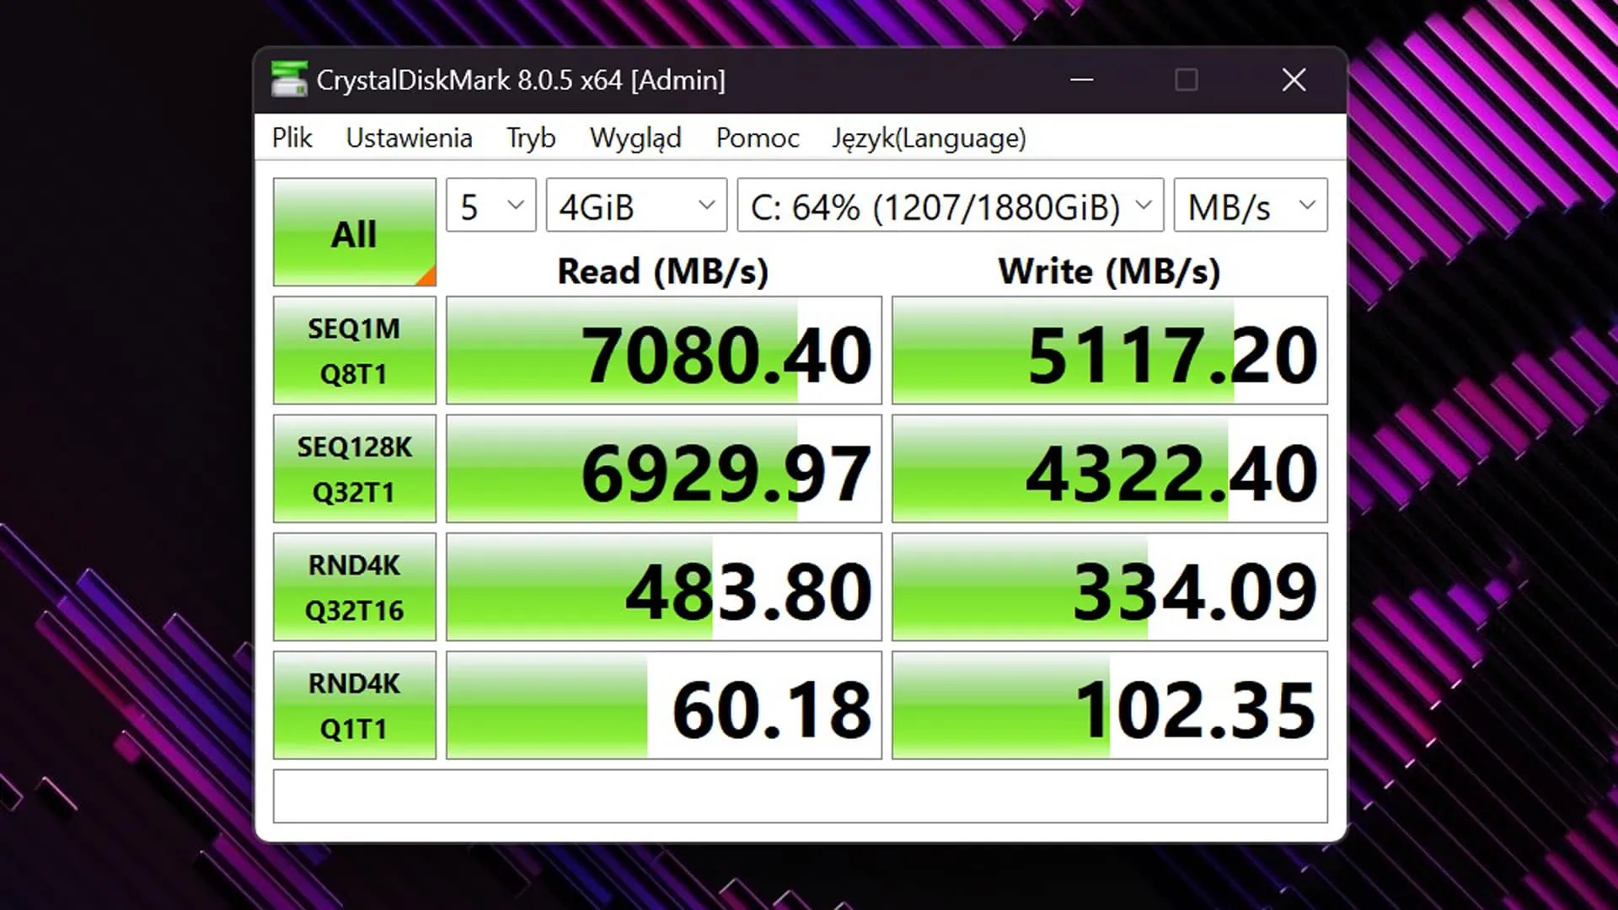Select the 483.80 read result
The width and height of the screenshot is (1618, 910).
coord(664,587)
